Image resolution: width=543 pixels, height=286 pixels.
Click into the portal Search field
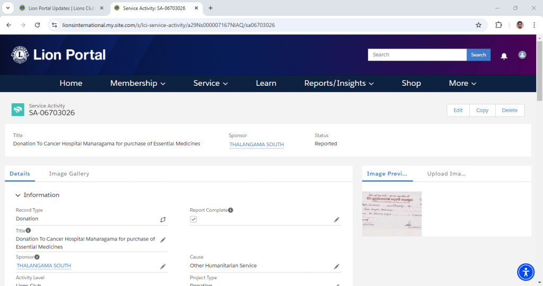[417, 55]
